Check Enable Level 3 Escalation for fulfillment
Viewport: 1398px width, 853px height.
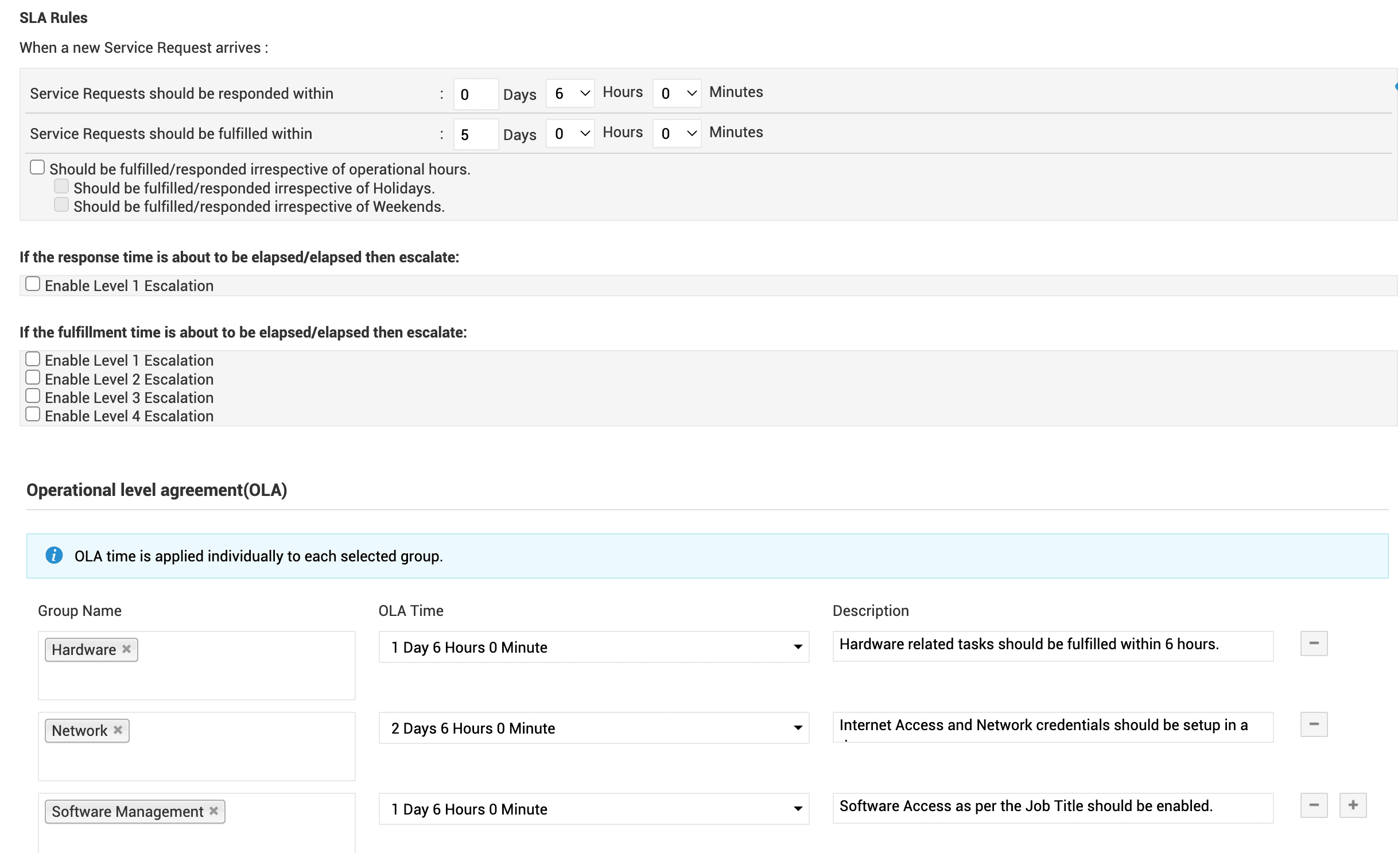coord(33,396)
